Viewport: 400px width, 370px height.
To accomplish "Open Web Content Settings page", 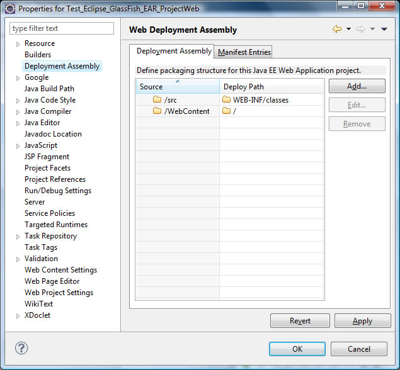I will (x=60, y=270).
